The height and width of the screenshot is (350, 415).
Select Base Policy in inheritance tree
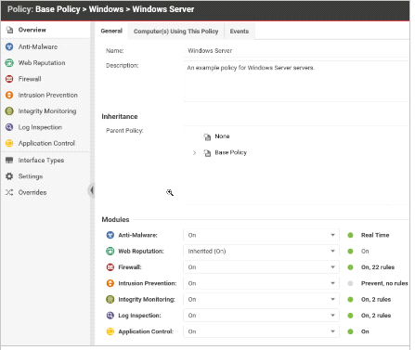click(x=230, y=152)
